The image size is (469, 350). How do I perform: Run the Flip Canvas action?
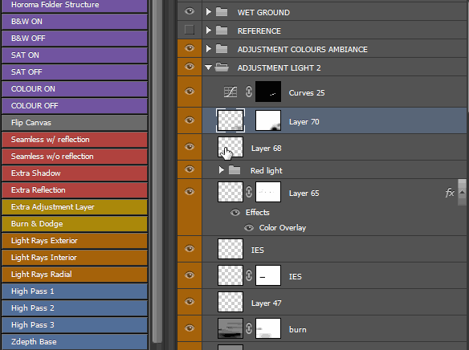pos(75,123)
